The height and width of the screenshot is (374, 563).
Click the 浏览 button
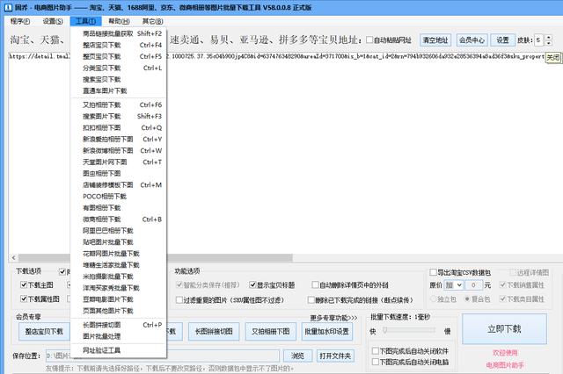(297, 356)
